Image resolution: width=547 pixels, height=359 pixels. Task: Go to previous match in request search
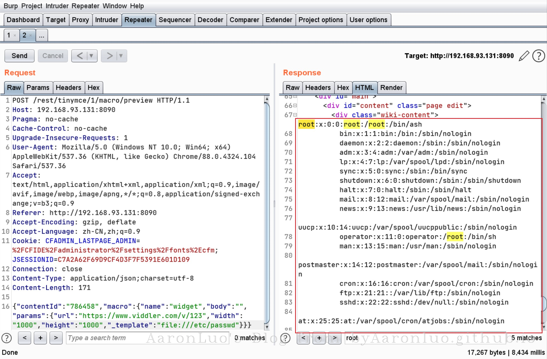click(x=25, y=338)
